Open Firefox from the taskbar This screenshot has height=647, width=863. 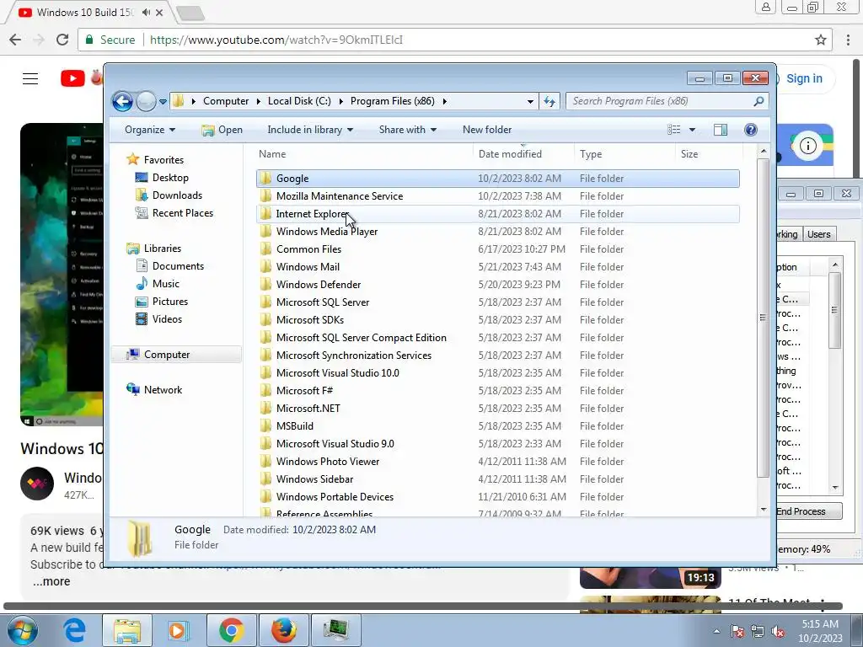(283, 630)
